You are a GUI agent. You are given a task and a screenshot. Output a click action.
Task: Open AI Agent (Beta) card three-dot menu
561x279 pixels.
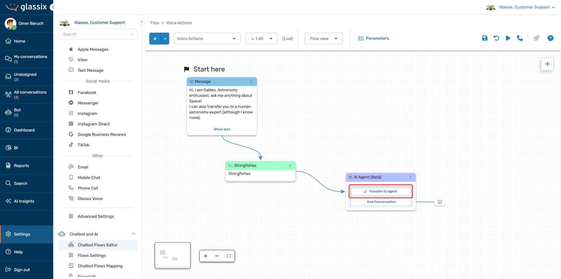pyautogui.click(x=410, y=177)
